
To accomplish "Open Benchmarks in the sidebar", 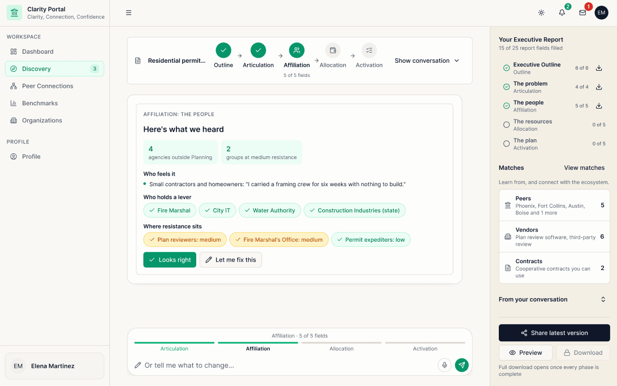I will [55, 103].
